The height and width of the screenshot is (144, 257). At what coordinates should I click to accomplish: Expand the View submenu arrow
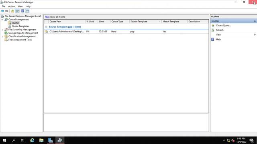click(255, 35)
